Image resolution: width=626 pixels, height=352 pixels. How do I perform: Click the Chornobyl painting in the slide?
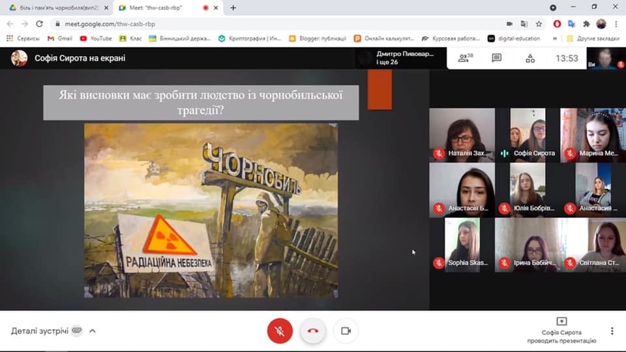click(x=211, y=211)
